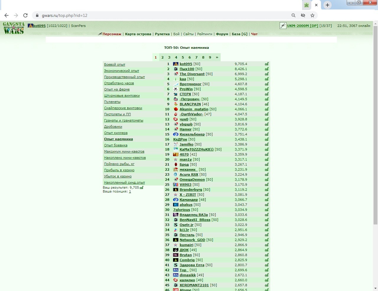Click the syndicate icon next to 4070
The image size is (378, 291).
[176, 154]
